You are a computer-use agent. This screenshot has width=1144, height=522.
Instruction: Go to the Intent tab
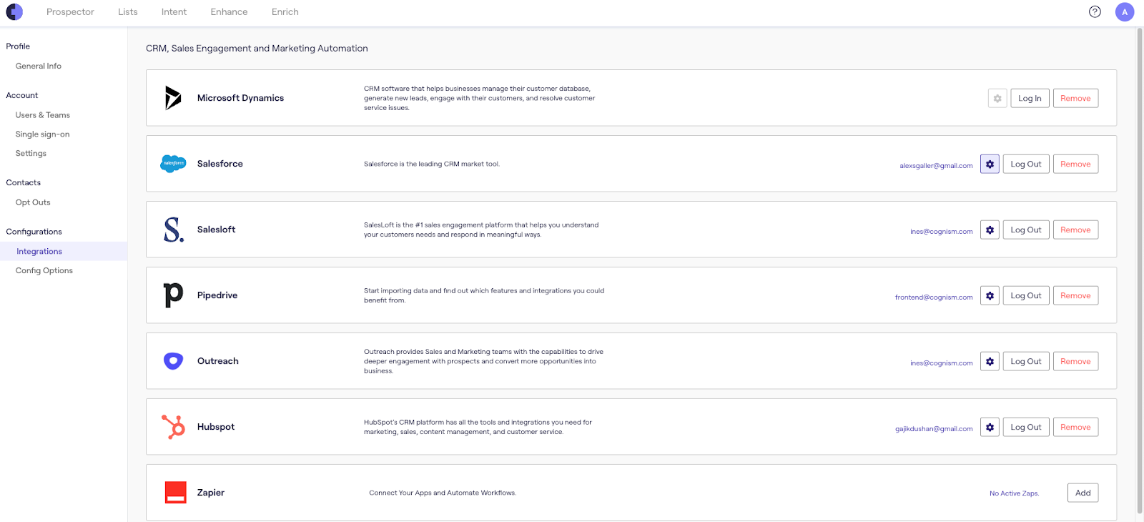174,12
